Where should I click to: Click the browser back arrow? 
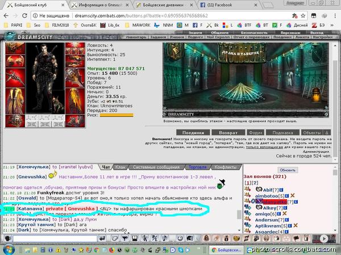click(6, 16)
